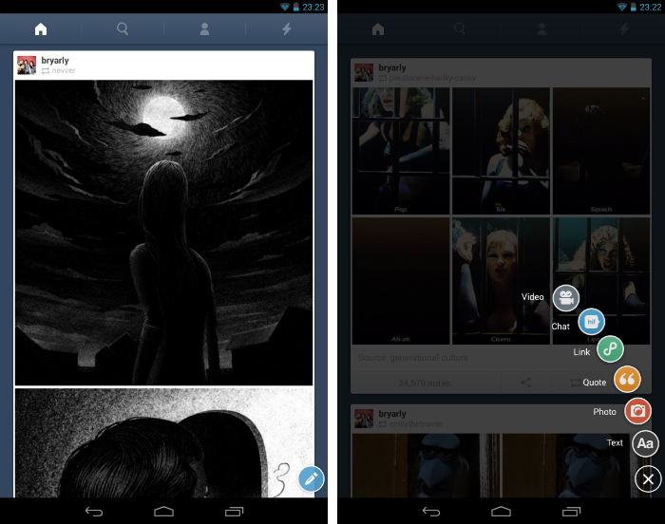Open the second black-and-white illustration in left screen
Image resolution: width=665 pixels, height=524 pixels.
click(x=163, y=442)
